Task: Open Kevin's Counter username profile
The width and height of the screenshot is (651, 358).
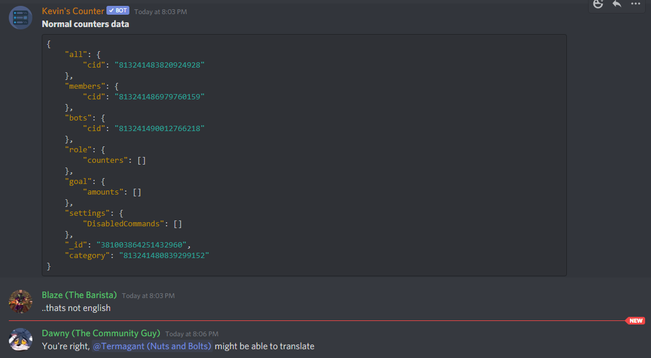Action: pyautogui.click(x=73, y=11)
